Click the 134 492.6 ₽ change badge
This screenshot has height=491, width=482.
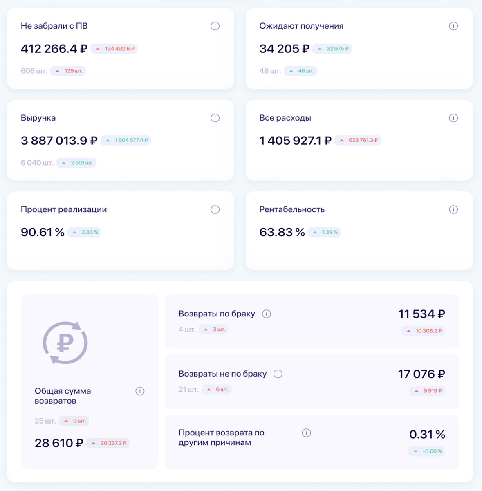[x=114, y=49]
